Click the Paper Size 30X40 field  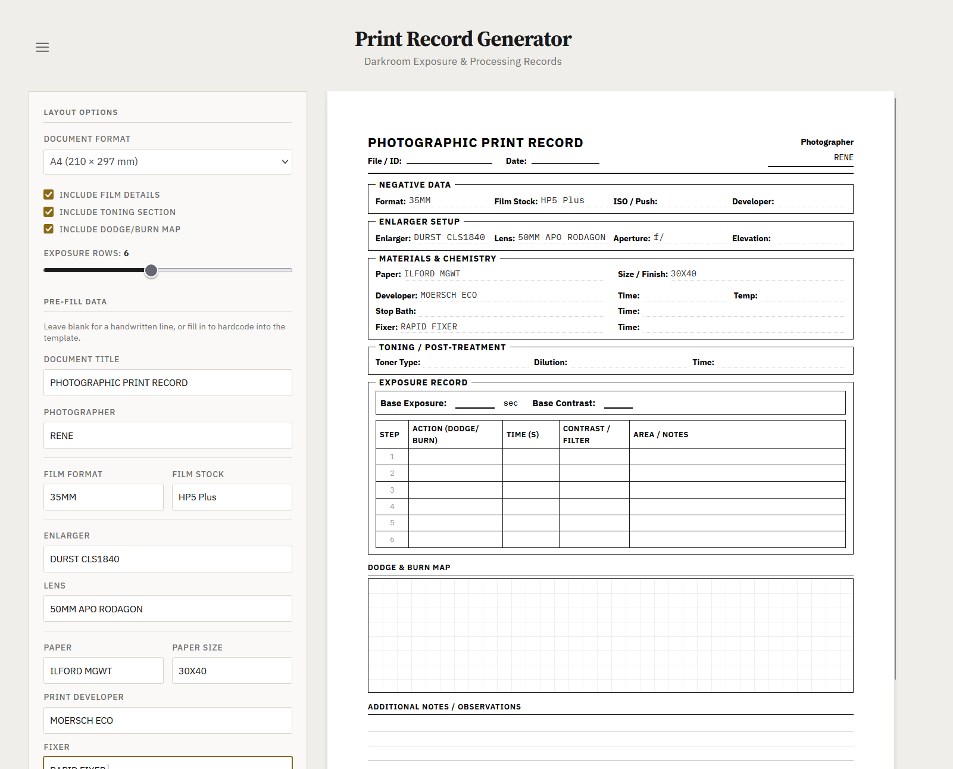[232, 671]
